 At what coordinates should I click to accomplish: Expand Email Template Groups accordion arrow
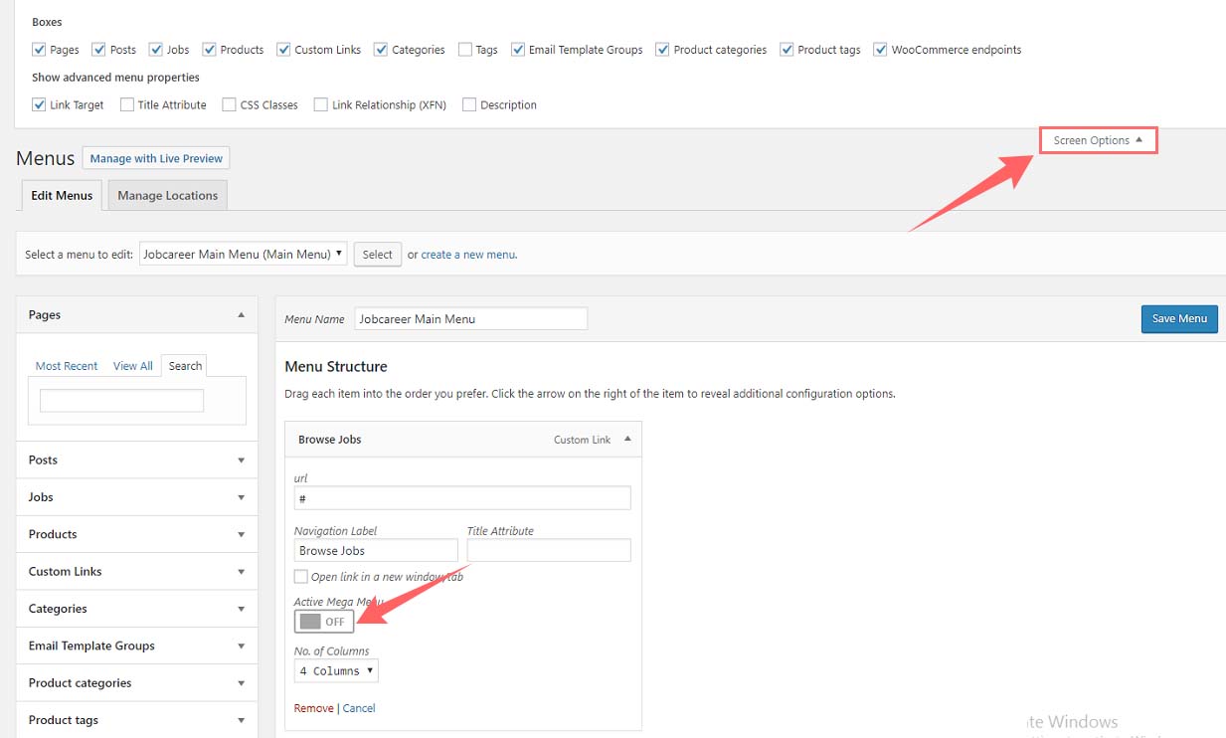[241, 646]
